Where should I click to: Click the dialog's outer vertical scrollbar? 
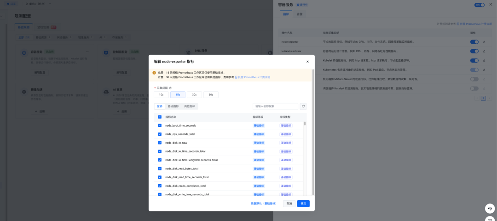coord(313,132)
